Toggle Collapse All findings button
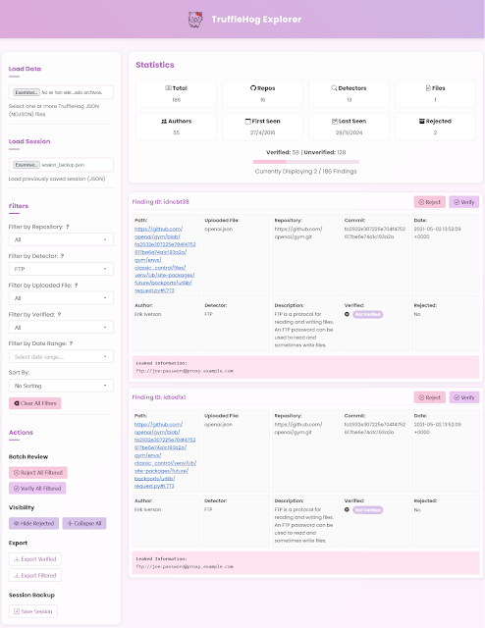This screenshot has width=485, height=628. (84, 523)
